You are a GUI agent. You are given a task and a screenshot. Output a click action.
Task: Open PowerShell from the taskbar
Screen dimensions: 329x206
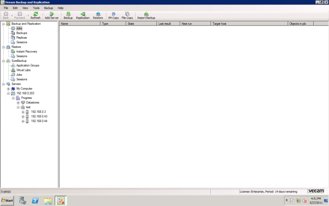(x=35, y=201)
